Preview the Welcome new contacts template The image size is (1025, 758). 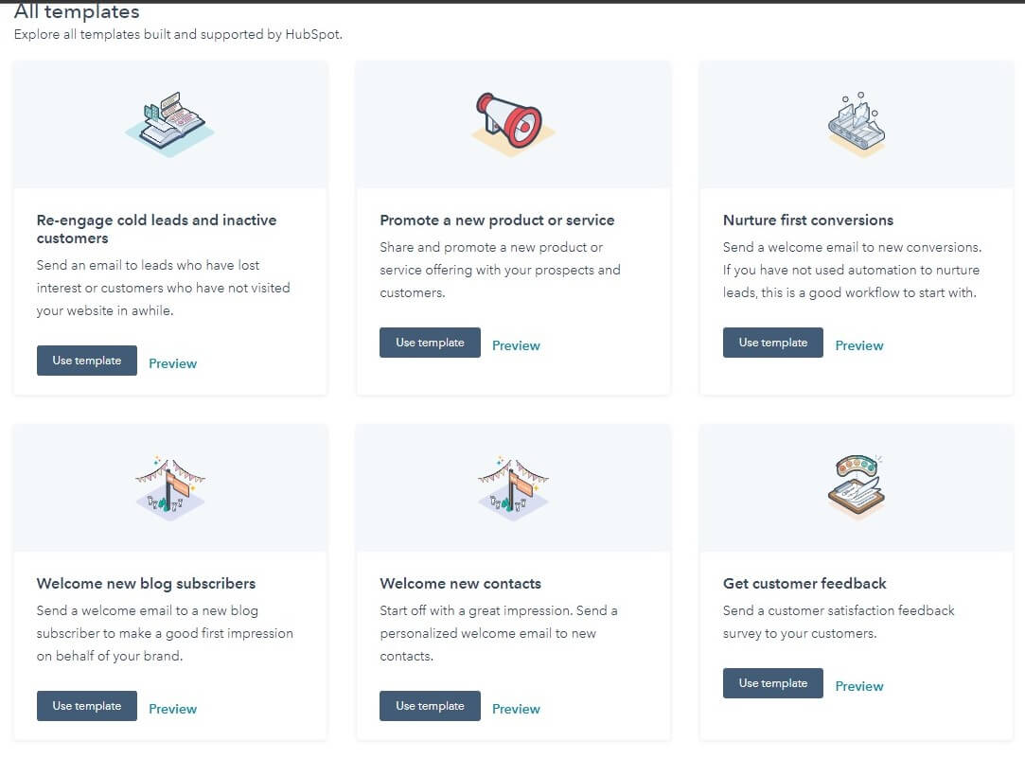(516, 708)
